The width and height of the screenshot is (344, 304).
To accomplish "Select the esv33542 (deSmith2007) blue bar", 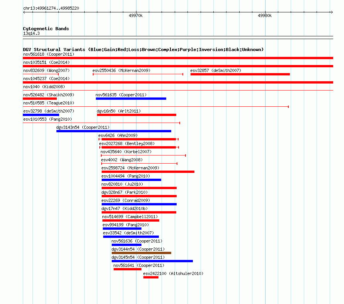I will [131, 237].
